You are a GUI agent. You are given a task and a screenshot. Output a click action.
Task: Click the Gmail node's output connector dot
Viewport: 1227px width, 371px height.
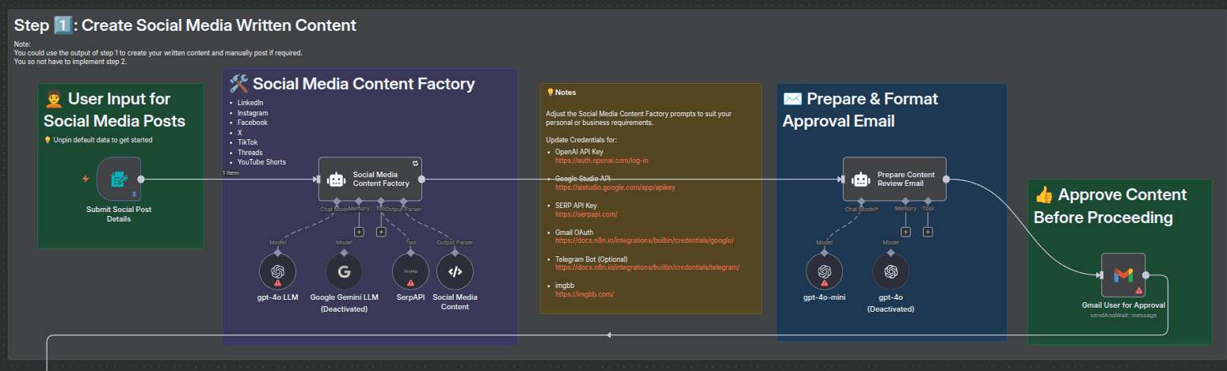tap(1148, 275)
